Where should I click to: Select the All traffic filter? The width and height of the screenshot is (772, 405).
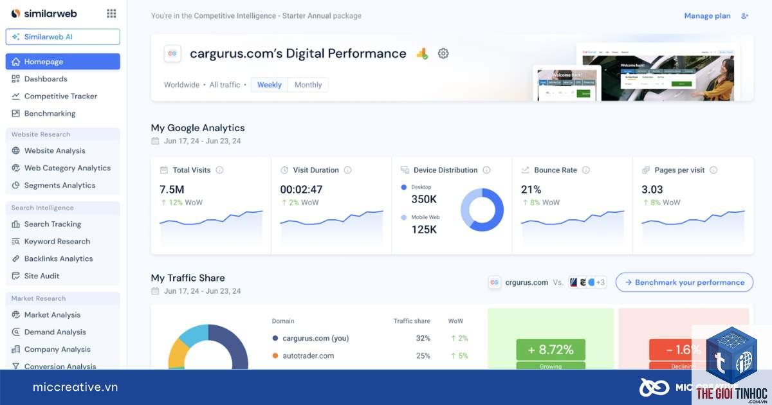pyautogui.click(x=225, y=85)
